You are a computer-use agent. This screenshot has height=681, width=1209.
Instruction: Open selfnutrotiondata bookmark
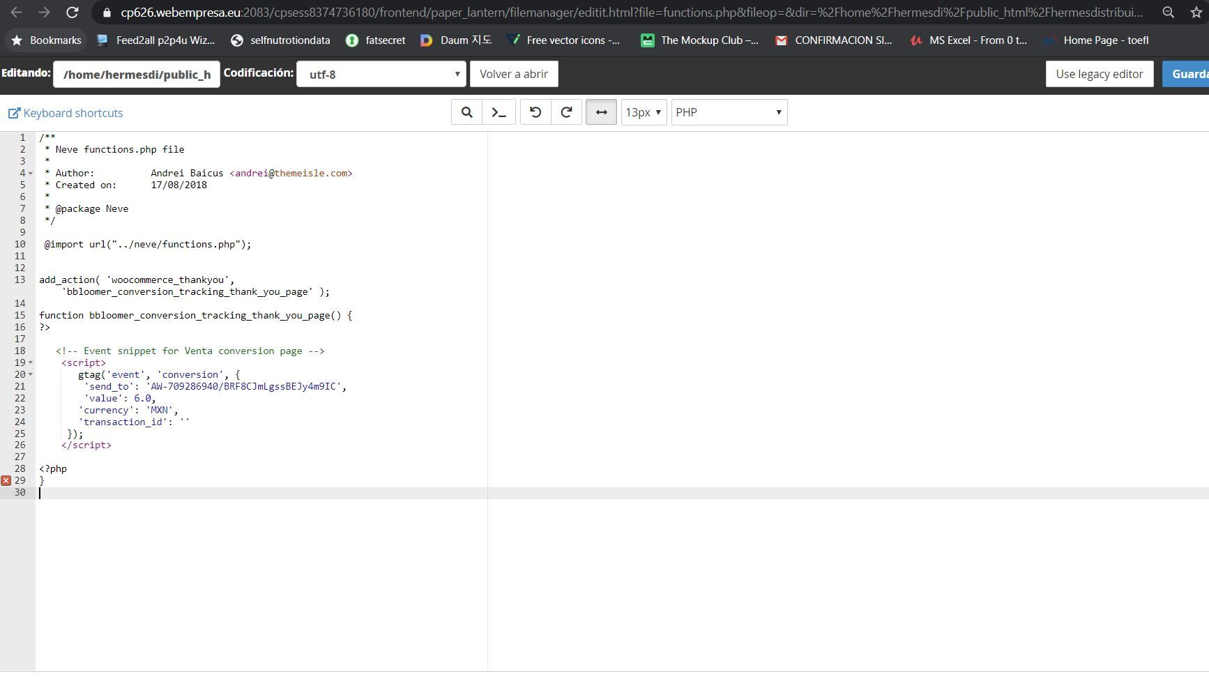(x=280, y=40)
